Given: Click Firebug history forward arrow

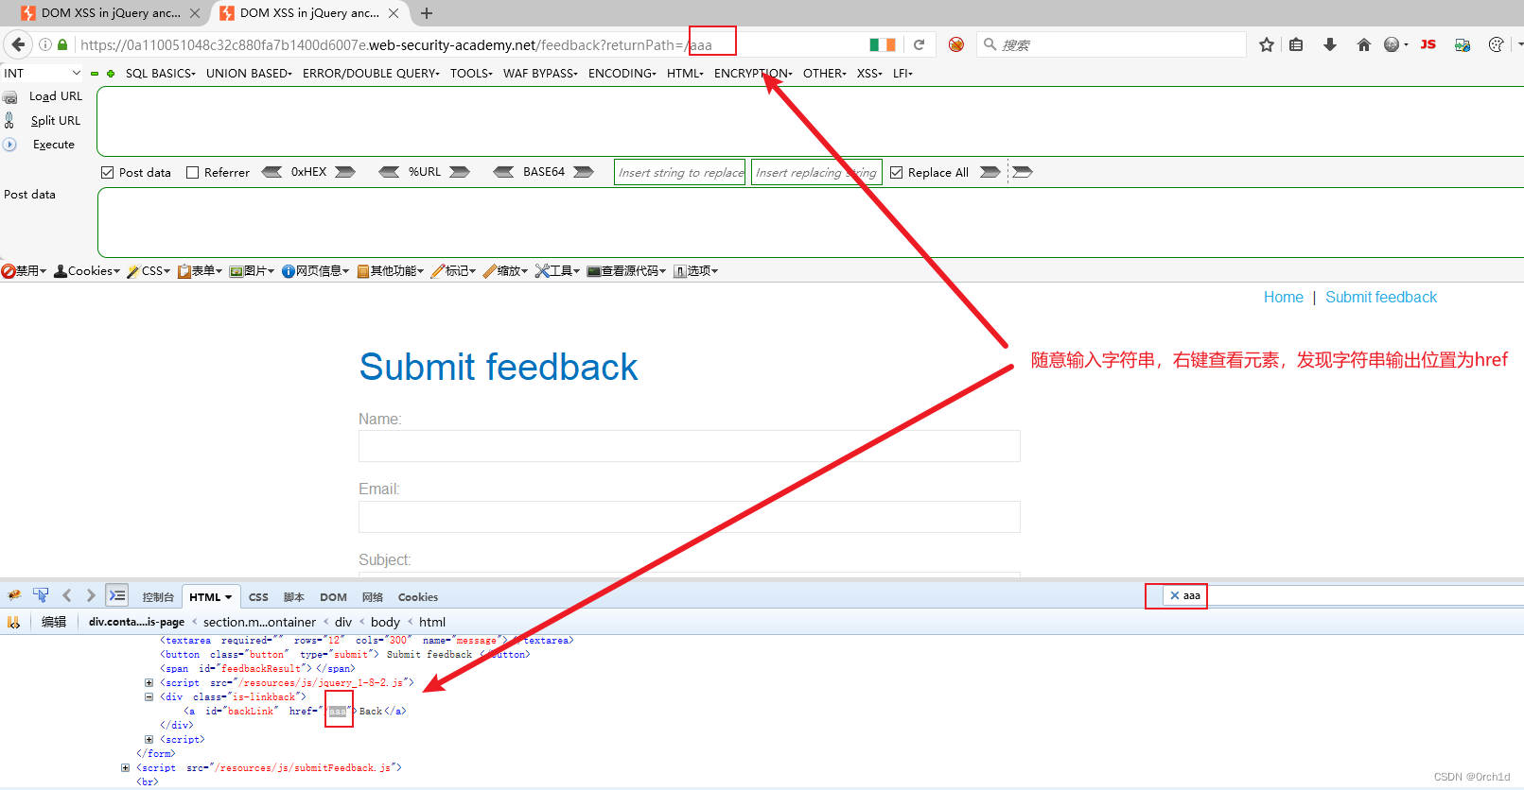Looking at the screenshot, I should [x=91, y=595].
